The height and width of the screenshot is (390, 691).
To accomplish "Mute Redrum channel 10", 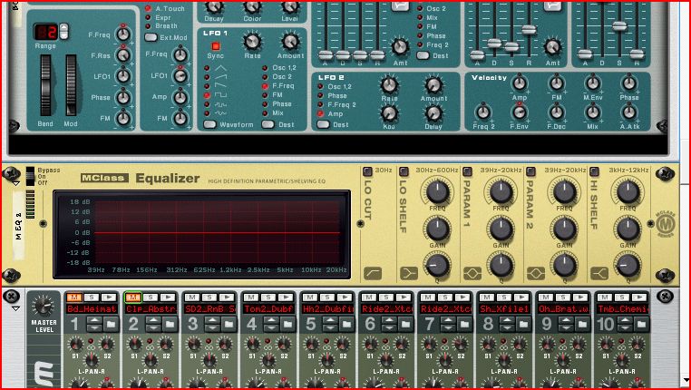I will coord(605,297).
